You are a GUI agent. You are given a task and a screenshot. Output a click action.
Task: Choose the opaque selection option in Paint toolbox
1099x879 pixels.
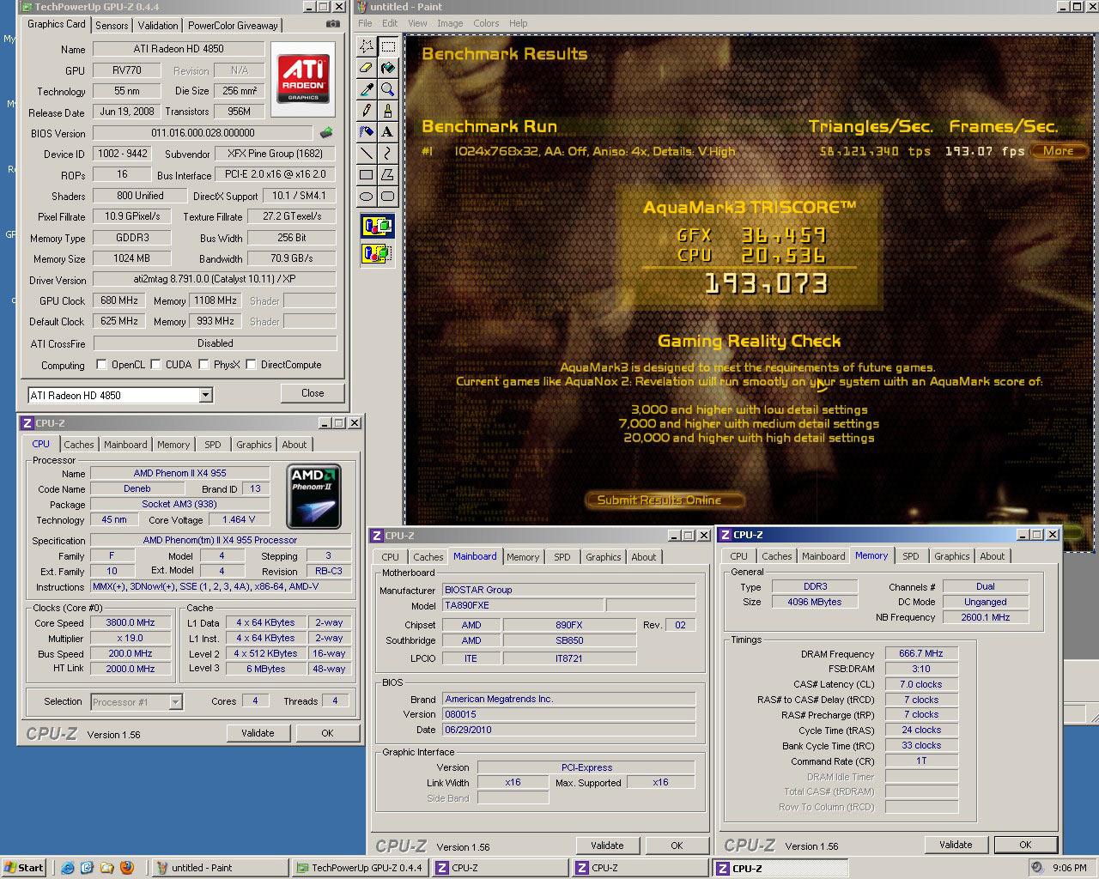pyautogui.click(x=377, y=227)
